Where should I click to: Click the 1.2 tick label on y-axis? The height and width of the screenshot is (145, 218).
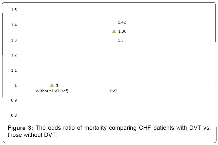(x=14, y=55)
